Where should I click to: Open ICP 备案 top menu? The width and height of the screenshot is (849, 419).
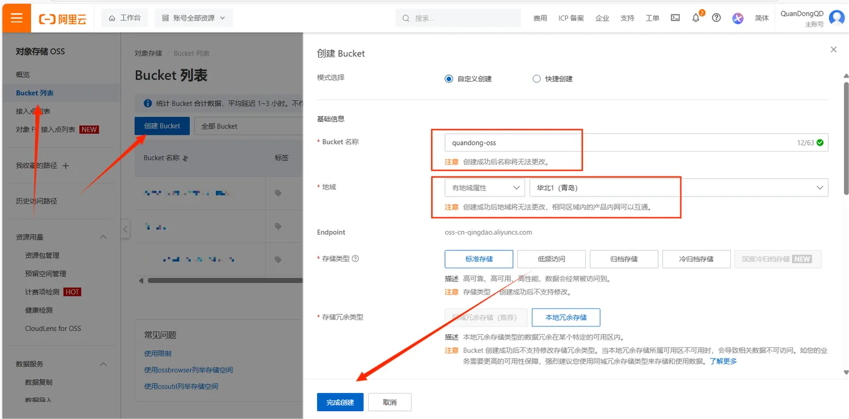tap(571, 18)
